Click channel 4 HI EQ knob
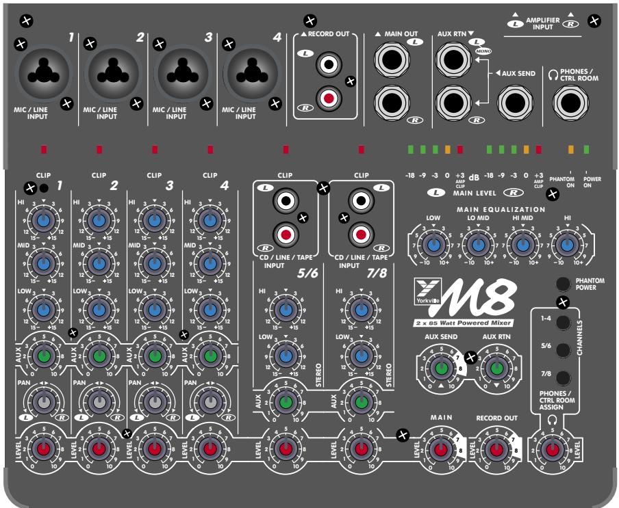The width and height of the screenshot is (619, 508). 210,220
